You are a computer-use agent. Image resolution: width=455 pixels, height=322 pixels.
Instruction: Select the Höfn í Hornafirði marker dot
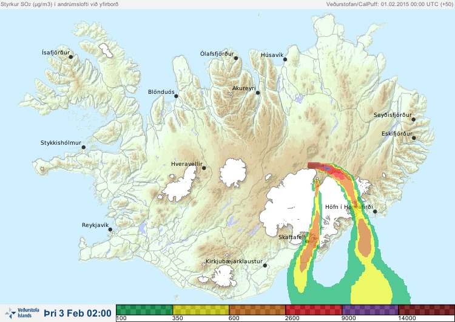point(375,211)
